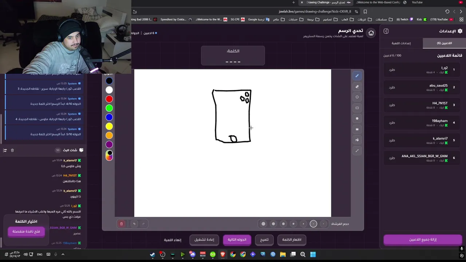Open the chat list menu icon

point(5,150)
